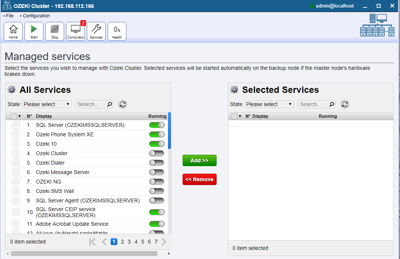Open the State dropdown in All Services

click(47, 104)
